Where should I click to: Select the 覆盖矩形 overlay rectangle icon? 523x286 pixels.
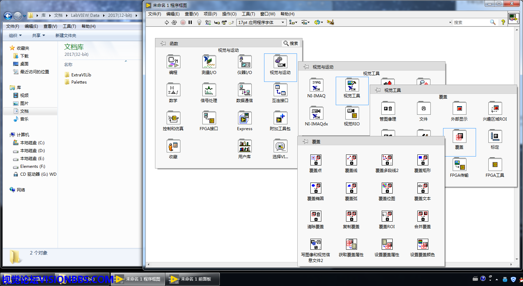pos(422,160)
